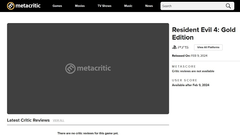Click the 'no critic reviews for this game' message

[x=90, y=133]
